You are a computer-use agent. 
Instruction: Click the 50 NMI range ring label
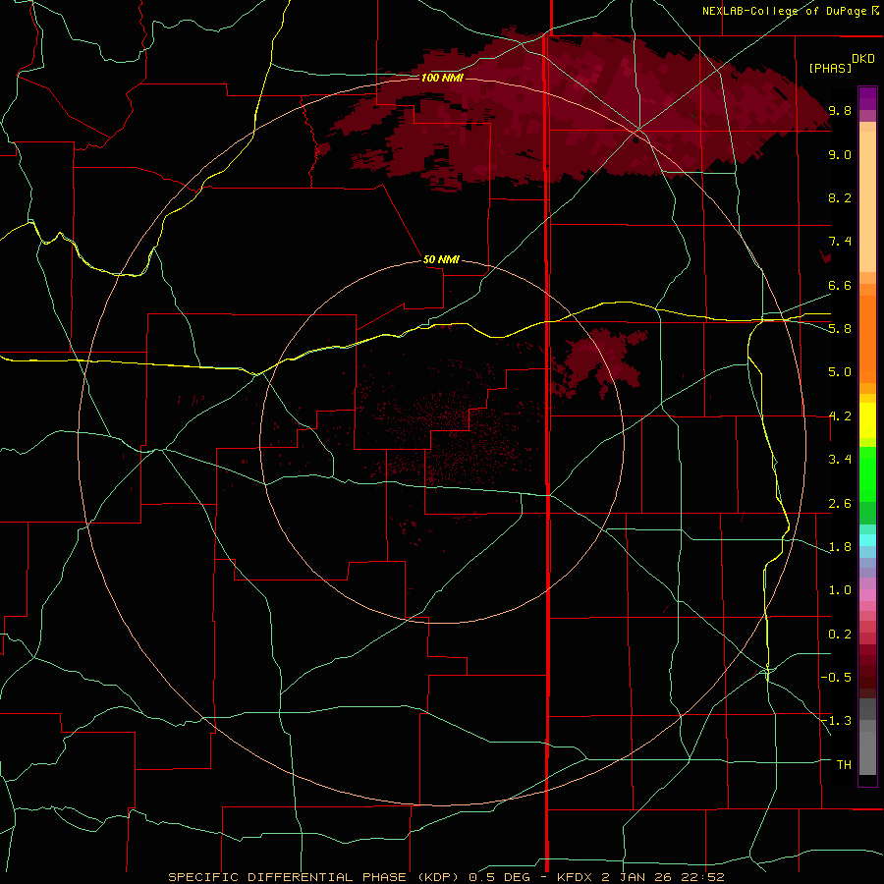(441, 259)
